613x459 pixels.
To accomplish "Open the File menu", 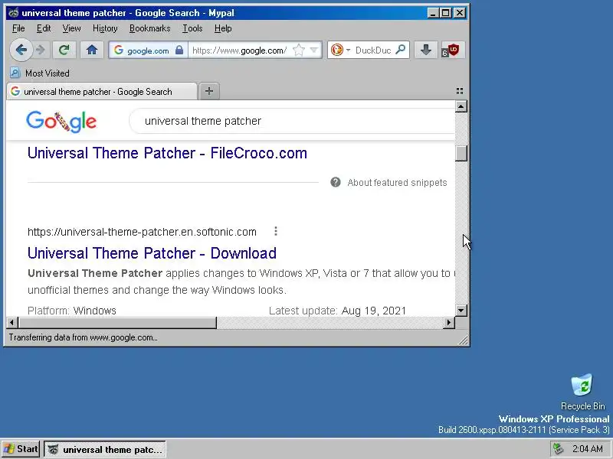I will pyautogui.click(x=18, y=28).
